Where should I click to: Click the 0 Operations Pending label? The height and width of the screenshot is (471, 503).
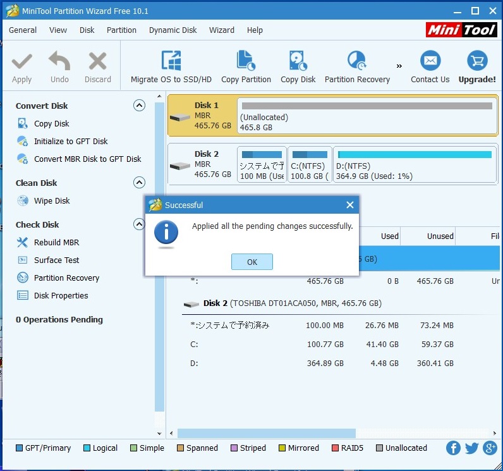click(59, 319)
